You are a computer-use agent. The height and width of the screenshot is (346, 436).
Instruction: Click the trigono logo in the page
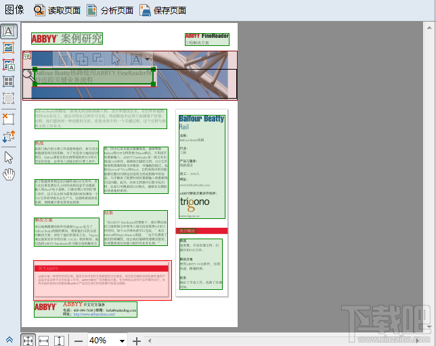coord(195,203)
